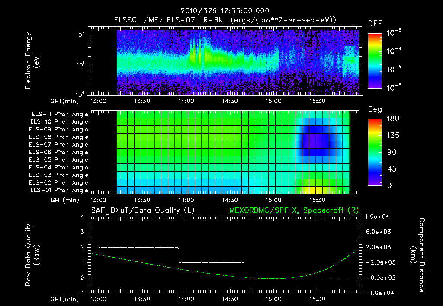The image size is (443, 306).
Task: Click the 6.0e+03 Component Distance tick label
Action: pyautogui.click(x=379, y=232)
